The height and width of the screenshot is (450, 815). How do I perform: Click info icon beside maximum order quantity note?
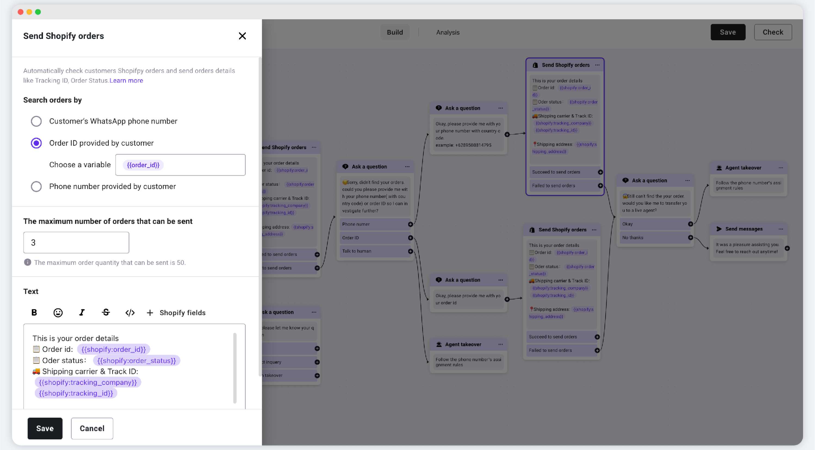[x=27, y=262]
